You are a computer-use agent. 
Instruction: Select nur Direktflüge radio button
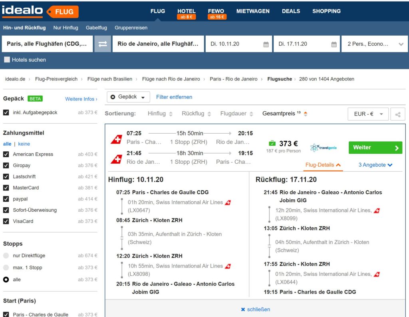[6, 256]
